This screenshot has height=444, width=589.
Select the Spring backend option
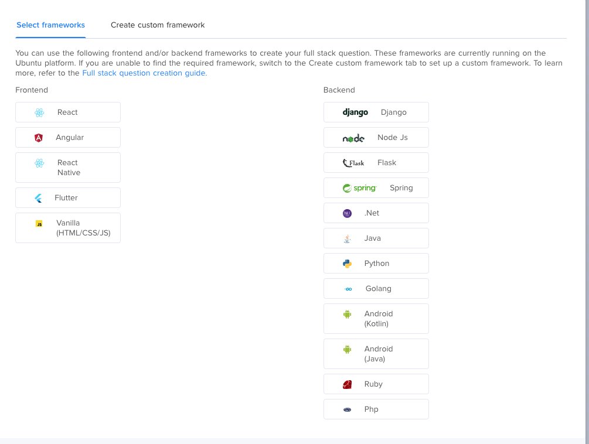click(376, 187)
